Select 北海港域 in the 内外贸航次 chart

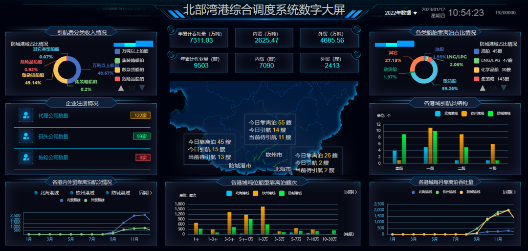46,193
